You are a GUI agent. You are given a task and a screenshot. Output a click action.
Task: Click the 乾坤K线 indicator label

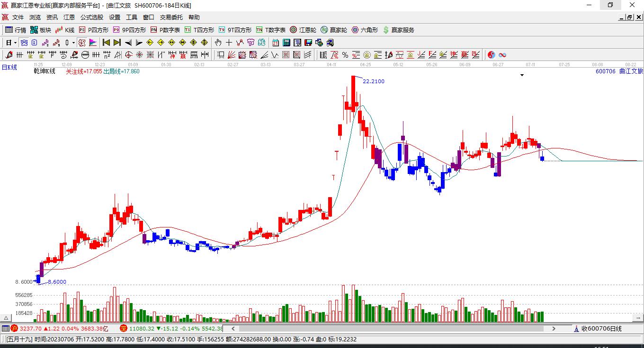click(45, 71)
